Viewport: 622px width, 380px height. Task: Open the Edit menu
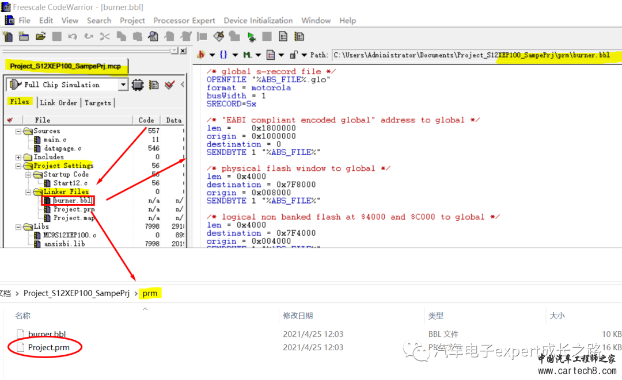point(46,21)
